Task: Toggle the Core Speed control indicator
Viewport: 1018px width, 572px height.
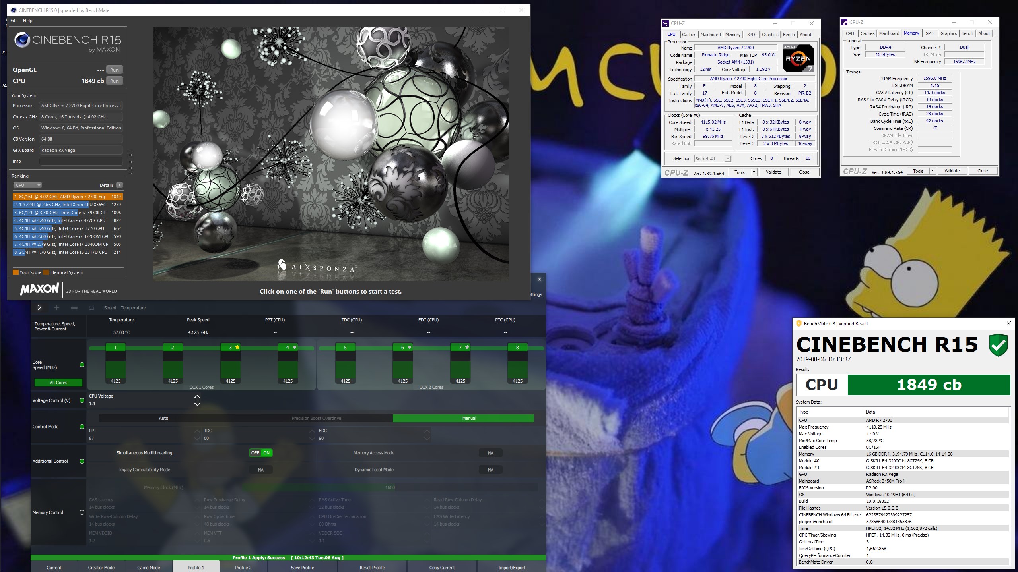Action: tap(82, 365)
